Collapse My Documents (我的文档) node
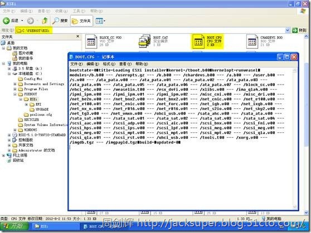This screenshot has height=233, width=311. point(3,48)
